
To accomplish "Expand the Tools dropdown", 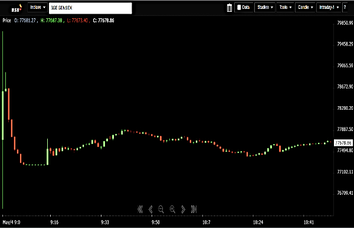I will point(286,8).
